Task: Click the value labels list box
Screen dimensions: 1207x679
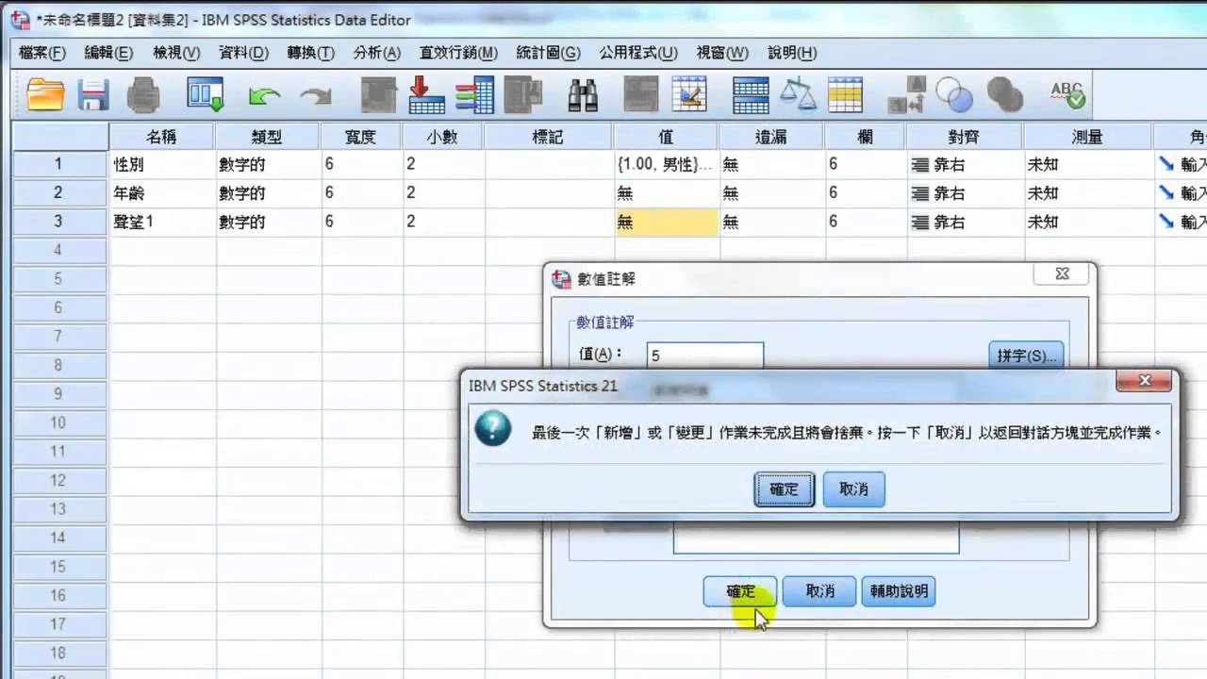Action: (x=816, y=537)
